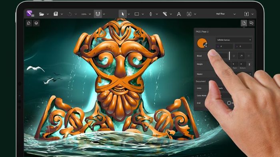Toggle the margin link lock icon

pos(250,64)
